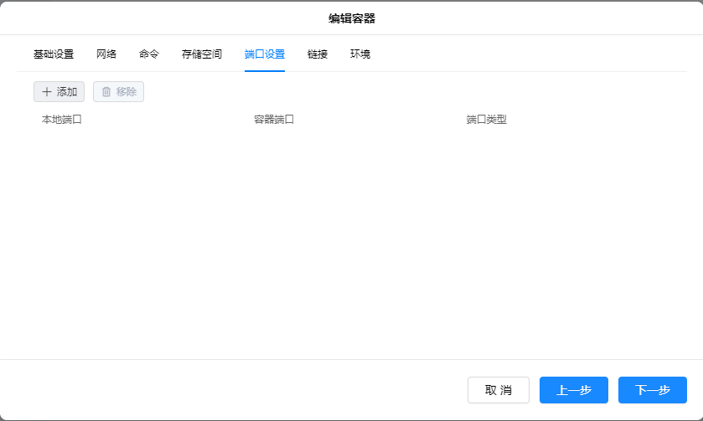This screenshot has width=703, height=421.
Task: Go to the 命令 tab
Action: point(149,54)
